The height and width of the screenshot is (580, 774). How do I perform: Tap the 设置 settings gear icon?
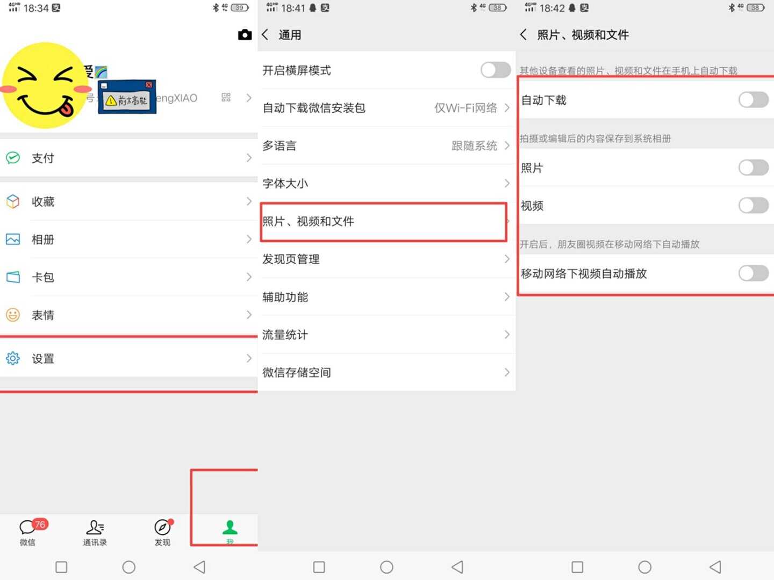coord(13,358)
